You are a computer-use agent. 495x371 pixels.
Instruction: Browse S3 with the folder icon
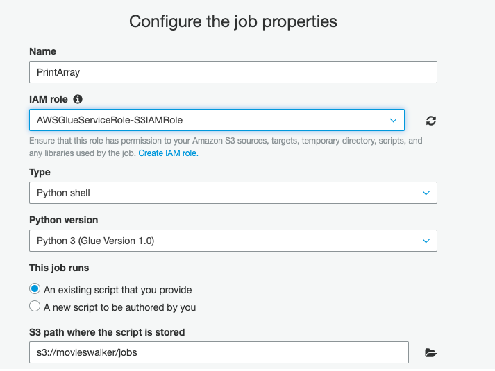430,352
